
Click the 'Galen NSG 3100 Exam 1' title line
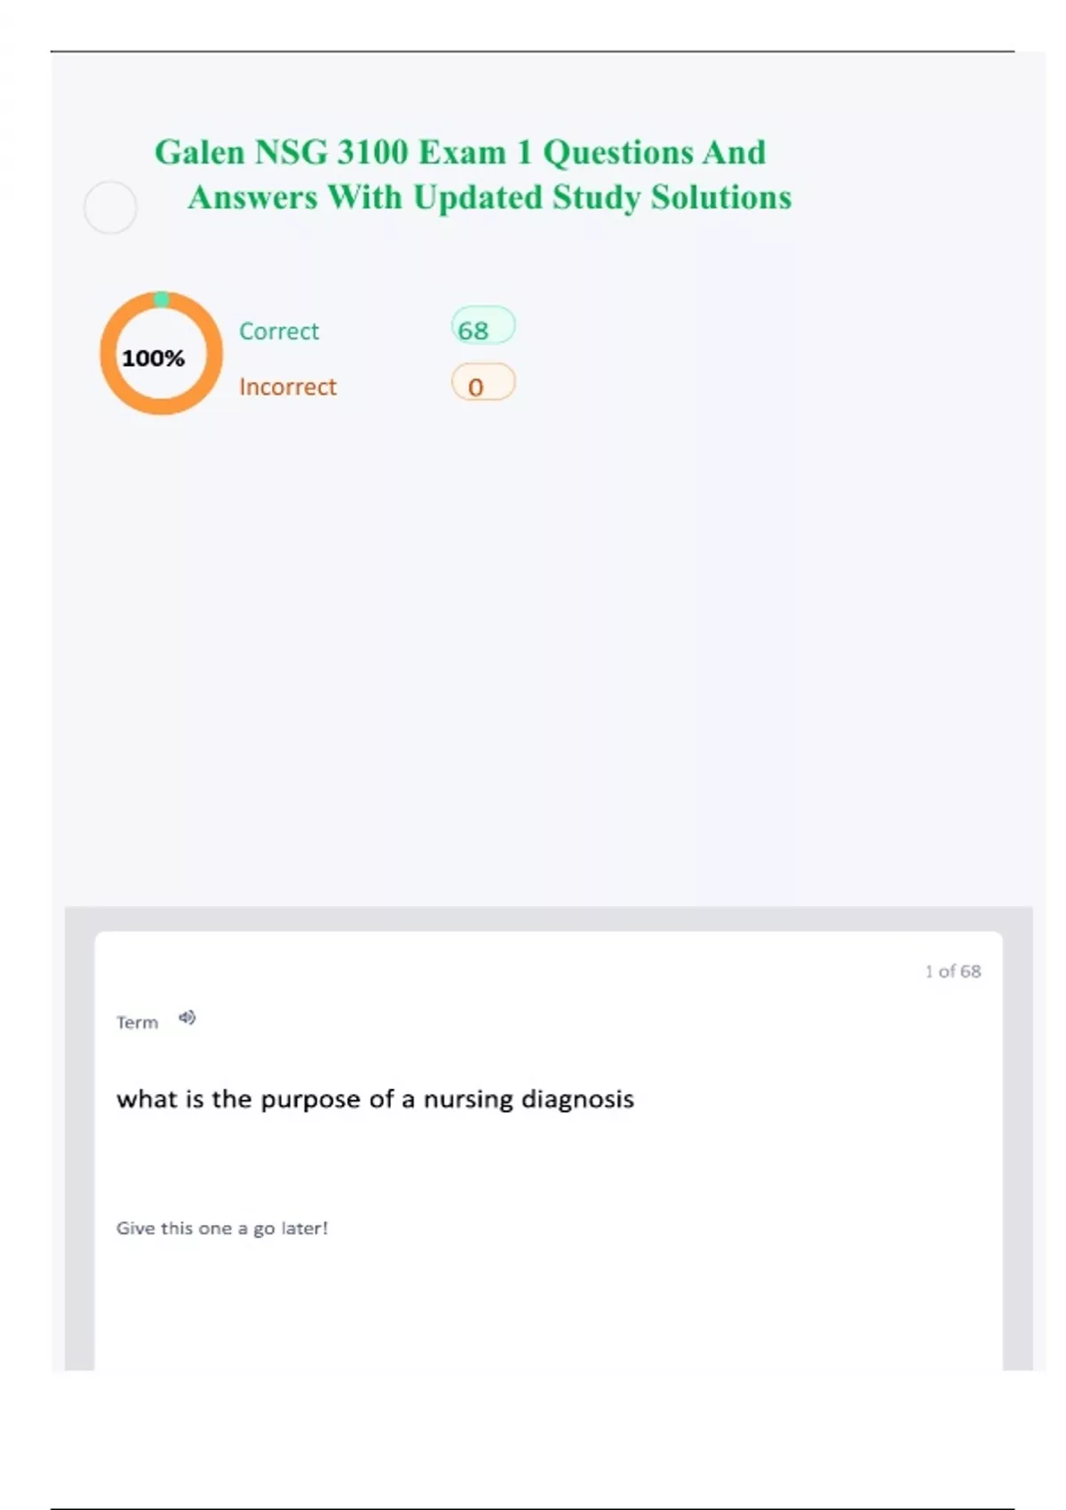[x=460, y=152]
